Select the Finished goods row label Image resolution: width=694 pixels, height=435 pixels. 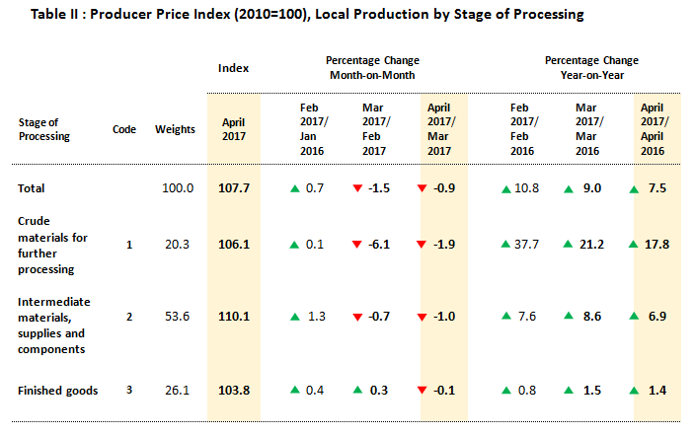tap(58, 391)
